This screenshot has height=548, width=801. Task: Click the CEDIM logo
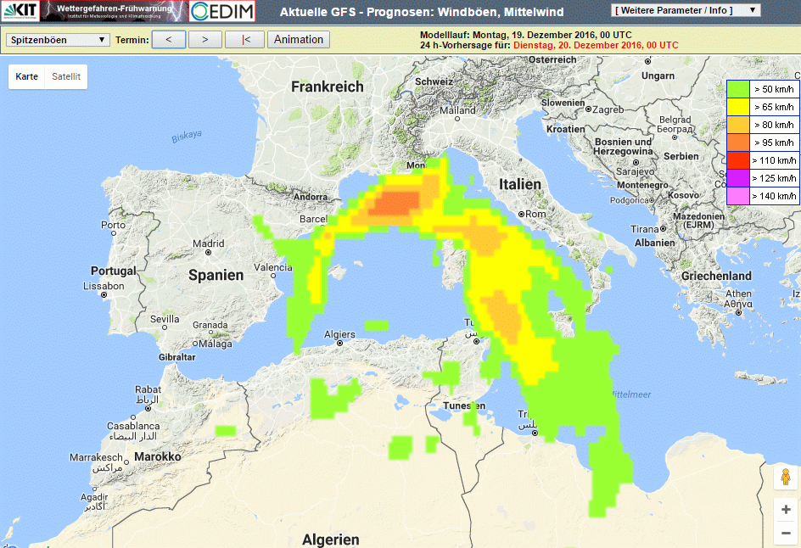(222, 11)
